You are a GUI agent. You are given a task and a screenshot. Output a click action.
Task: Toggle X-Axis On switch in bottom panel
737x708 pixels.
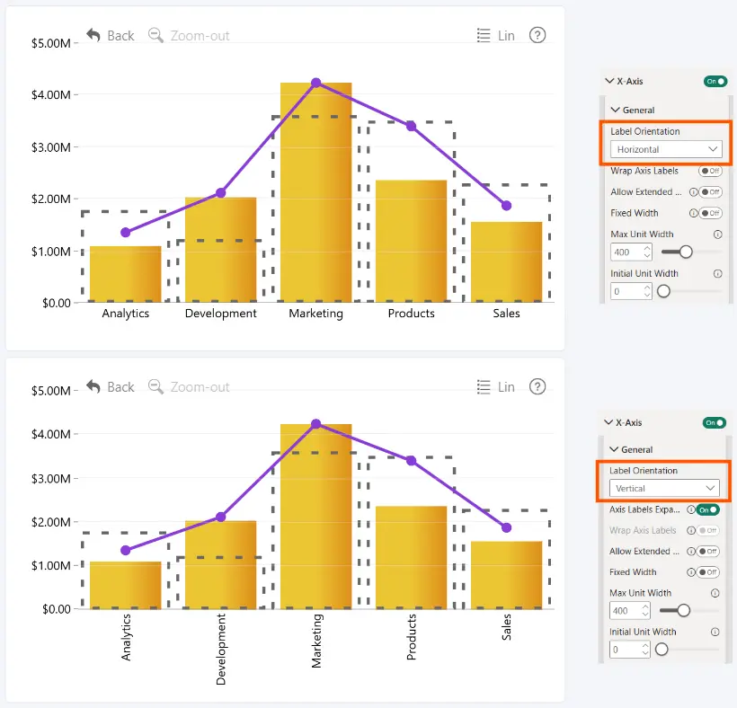pyautogui.click(x=714, y=422)
